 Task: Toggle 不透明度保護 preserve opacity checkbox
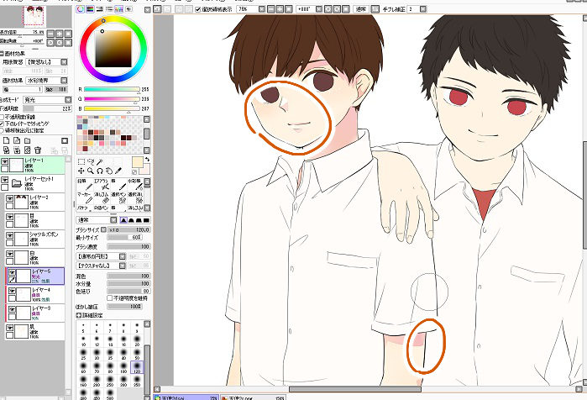2,118
